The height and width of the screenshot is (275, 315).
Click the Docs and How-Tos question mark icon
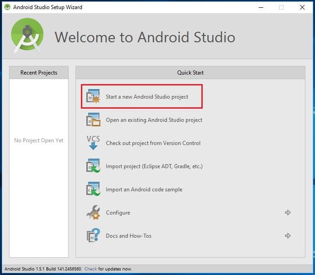pos(93,235)
